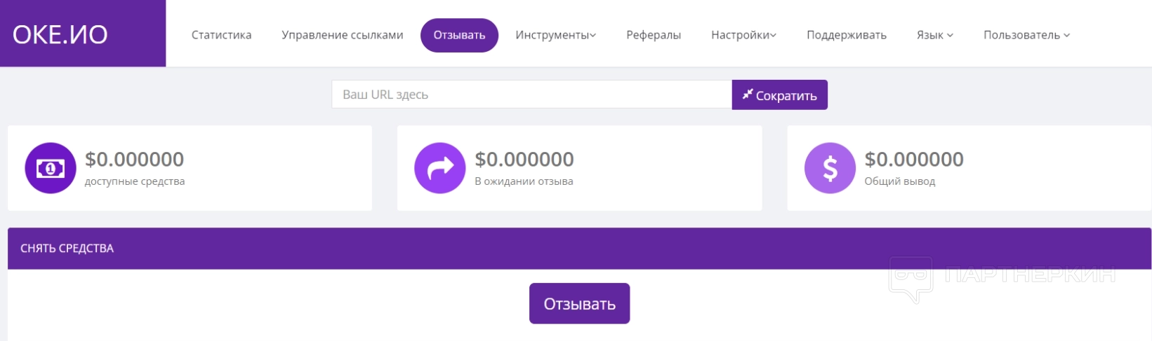Screen dimensions: 1152x341
Task: Click the Сократить shorten button
Action: click(779, 95)
